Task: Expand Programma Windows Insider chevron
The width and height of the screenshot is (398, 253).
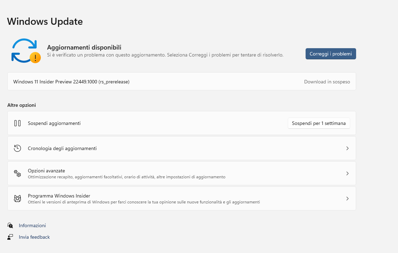Action: pos(347,198)
